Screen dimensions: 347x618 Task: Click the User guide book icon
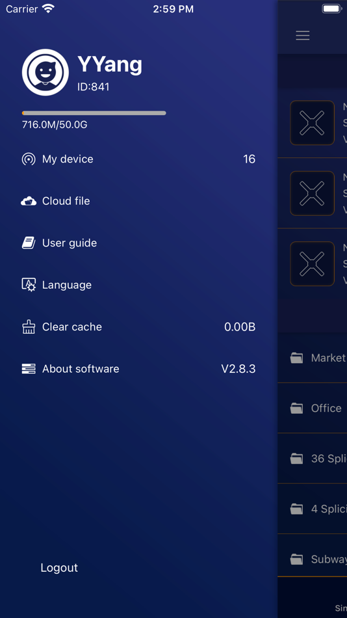point(29,243)
